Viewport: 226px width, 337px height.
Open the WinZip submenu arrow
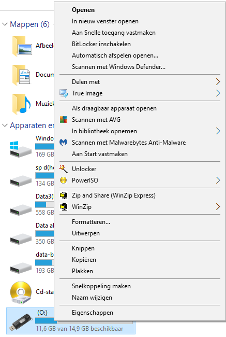(218, 206)
